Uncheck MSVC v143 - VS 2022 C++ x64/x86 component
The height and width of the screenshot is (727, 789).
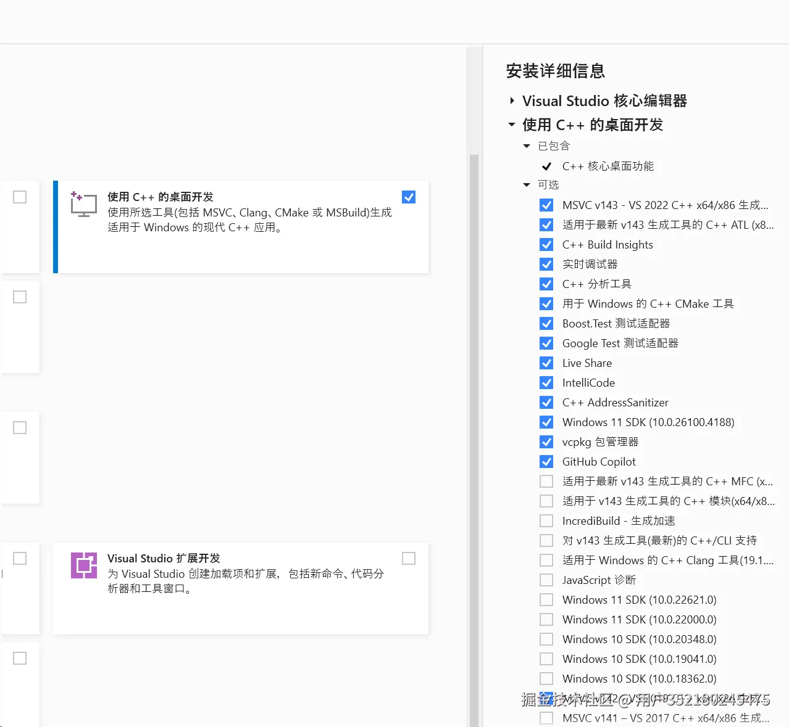(546, 205)
